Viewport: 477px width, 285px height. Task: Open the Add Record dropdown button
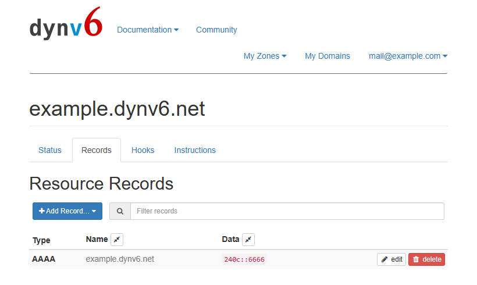click(x=67, y=211)
